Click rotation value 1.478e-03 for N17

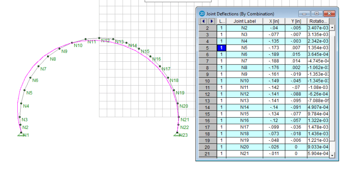coord(318,128)
